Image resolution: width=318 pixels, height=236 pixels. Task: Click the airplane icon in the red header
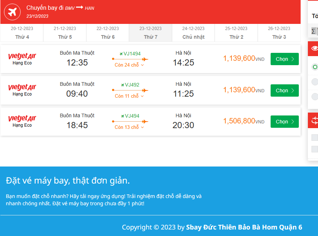pyautogui.click(x=12, y=12)
